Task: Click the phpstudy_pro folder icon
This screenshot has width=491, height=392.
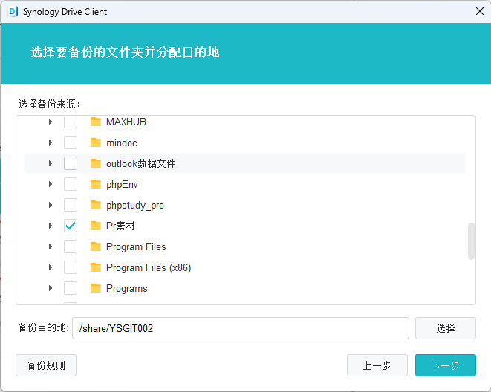Action: [x=96, y=205]
